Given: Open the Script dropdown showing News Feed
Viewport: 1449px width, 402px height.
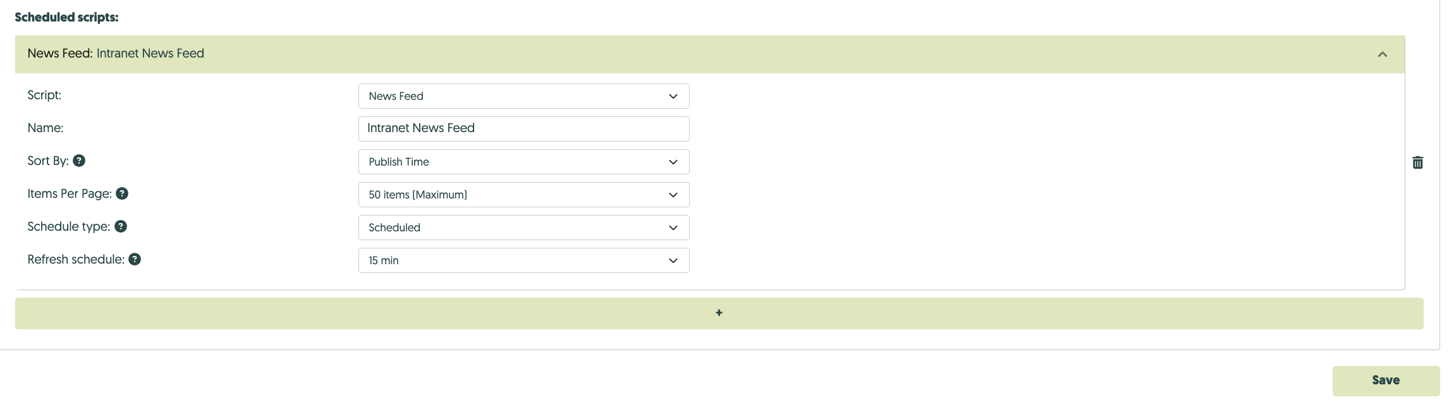Looking at the screenshot, I should pos(523,96).
